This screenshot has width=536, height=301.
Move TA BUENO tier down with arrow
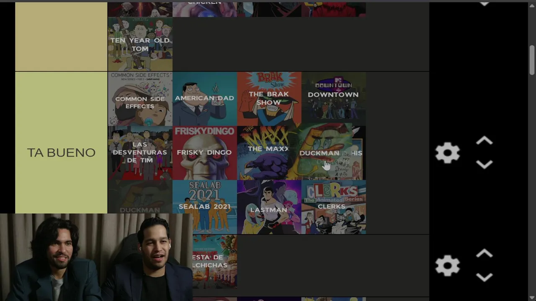484,165
